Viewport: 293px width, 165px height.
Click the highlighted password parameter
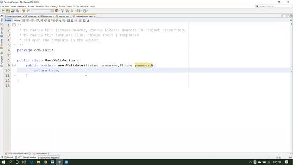pos(143,65)
